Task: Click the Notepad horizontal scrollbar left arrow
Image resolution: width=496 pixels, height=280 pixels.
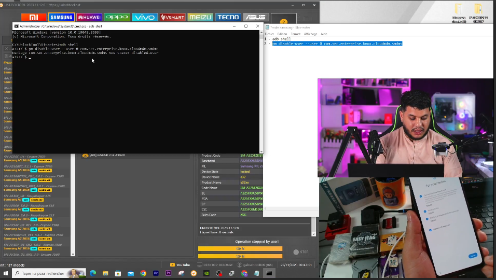Action: tap(265, 208)
